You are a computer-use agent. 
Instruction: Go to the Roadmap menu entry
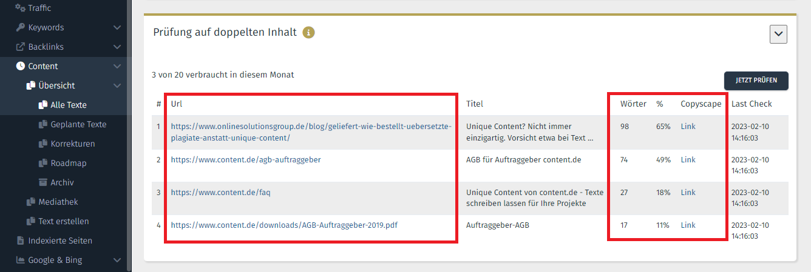click(x=69, y=163)
